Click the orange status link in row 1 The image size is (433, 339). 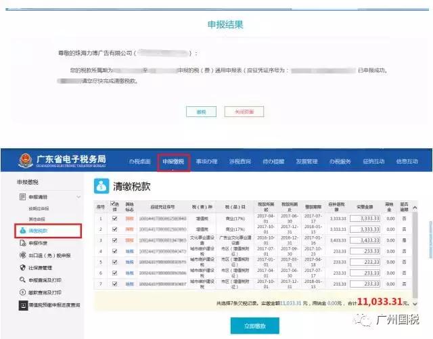click(x=129, y=219)
